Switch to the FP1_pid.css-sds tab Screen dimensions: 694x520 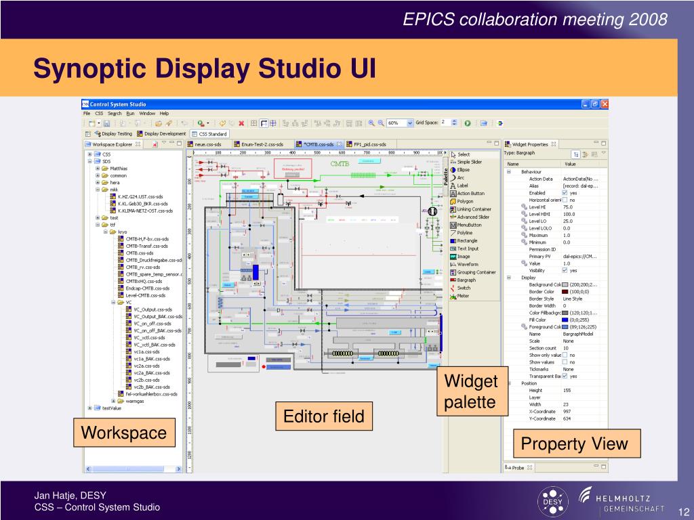pos(370,144)
